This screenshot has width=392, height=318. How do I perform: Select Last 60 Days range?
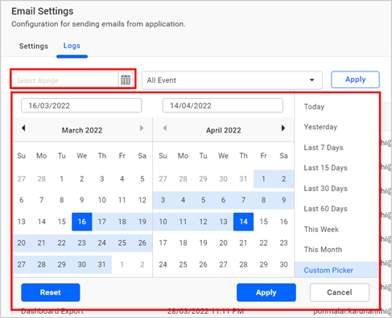pyautogui.click(x=325, y=209)
